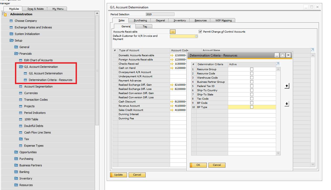
Task: Click the golden link arrow for Domestic Accounts Receivable
Action: tap(172, 55)
